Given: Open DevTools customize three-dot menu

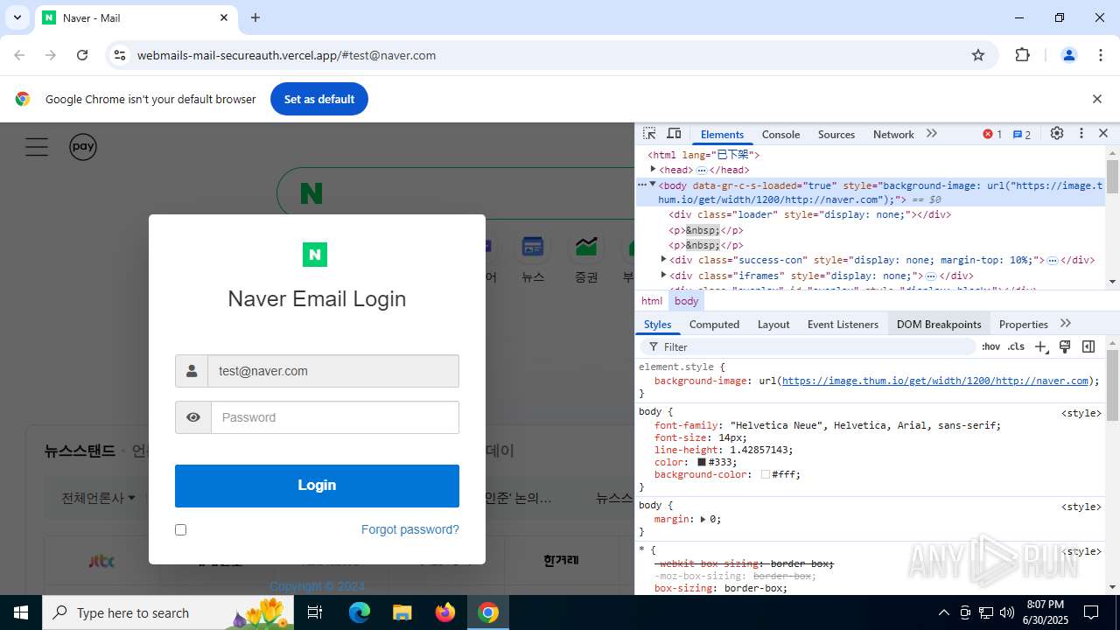Looking at the screenshot, I should click(x=1081, y=134).
